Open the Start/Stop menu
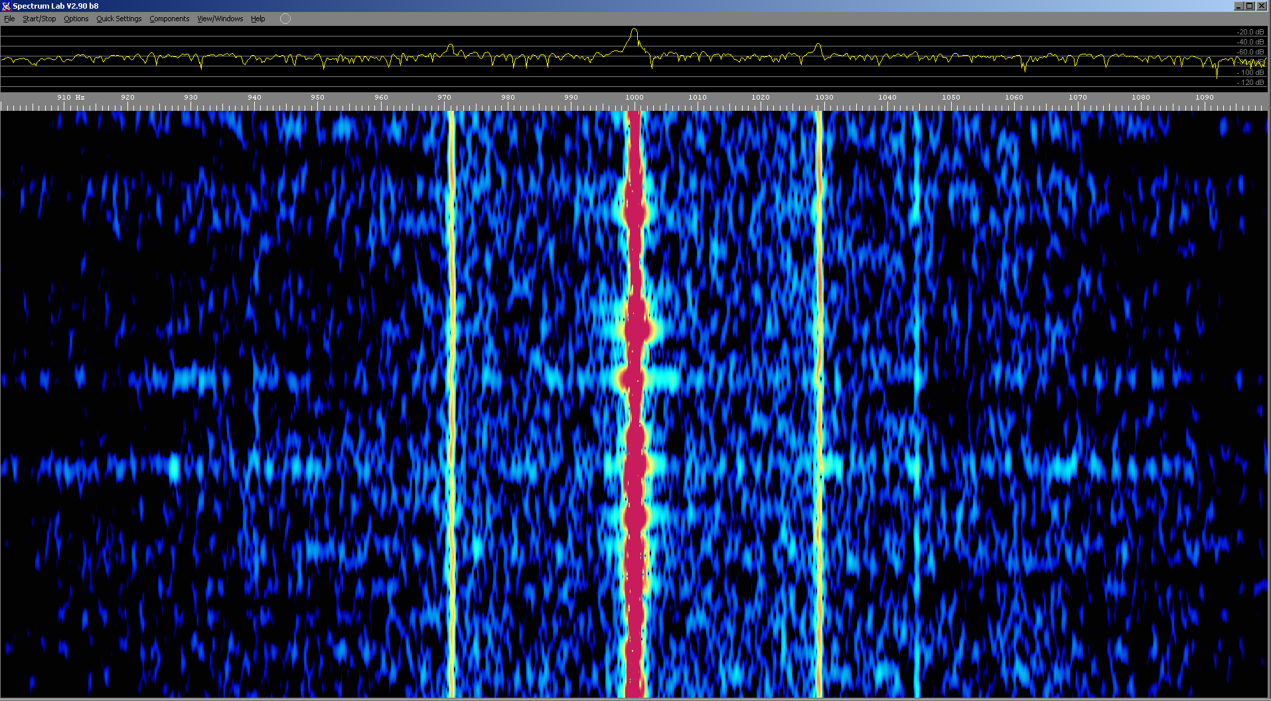This screenshot has width=1271, height=701. (x=39, y=19)
